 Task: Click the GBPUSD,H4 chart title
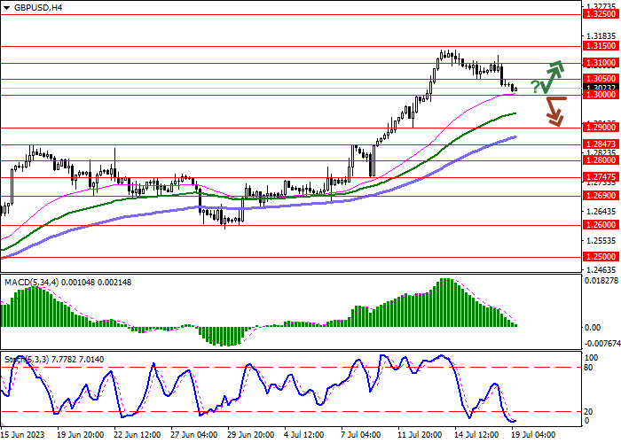coord(38,8)
